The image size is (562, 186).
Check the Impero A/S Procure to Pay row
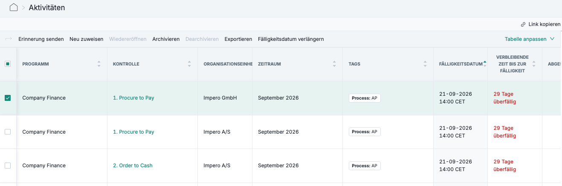[8, 132]
